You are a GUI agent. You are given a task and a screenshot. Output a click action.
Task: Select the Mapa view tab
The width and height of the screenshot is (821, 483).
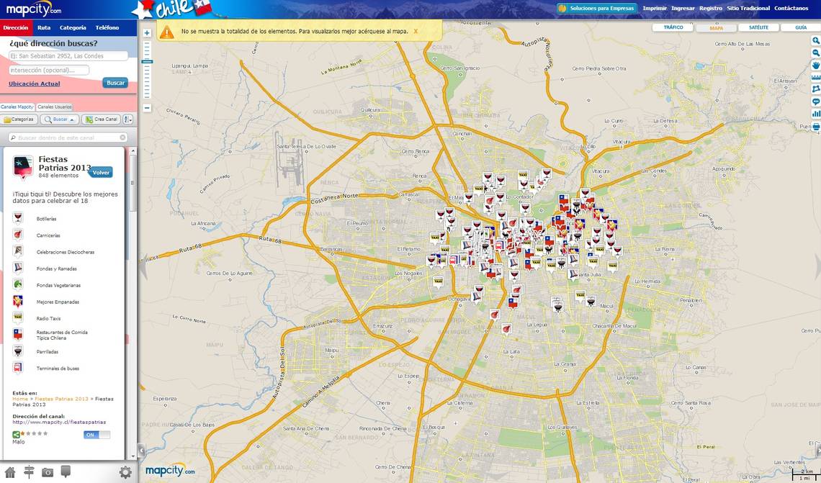[x=717, y=28]
